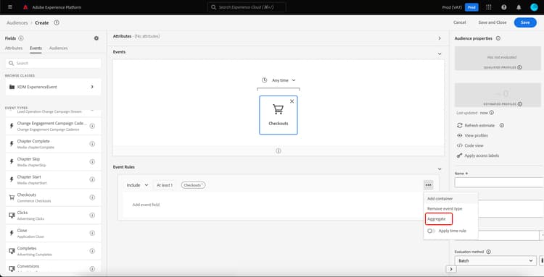Screen dimensions: 544x277
Task: Open Fields settings gear
Action: pyautogui.click(x=96, y=38)
